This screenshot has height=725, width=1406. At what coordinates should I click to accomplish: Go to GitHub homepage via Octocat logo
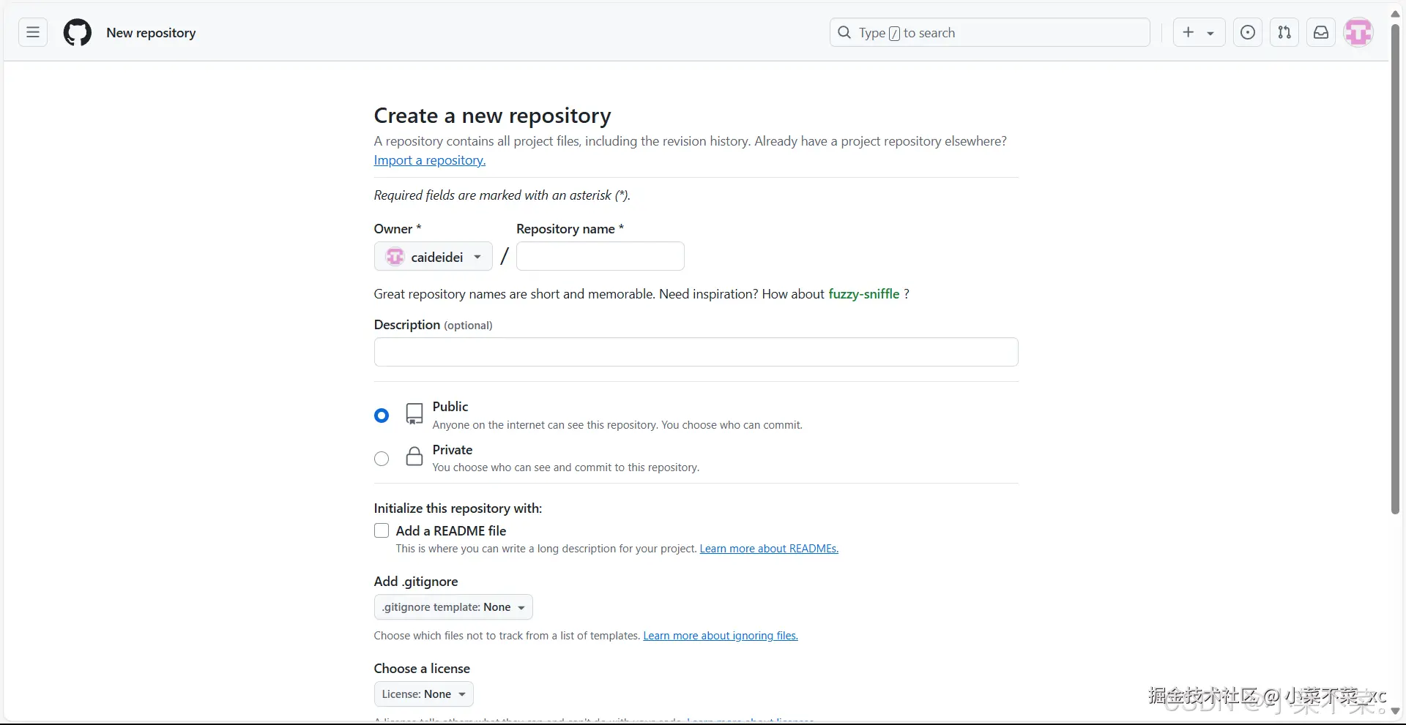click(x=78, y=32)
